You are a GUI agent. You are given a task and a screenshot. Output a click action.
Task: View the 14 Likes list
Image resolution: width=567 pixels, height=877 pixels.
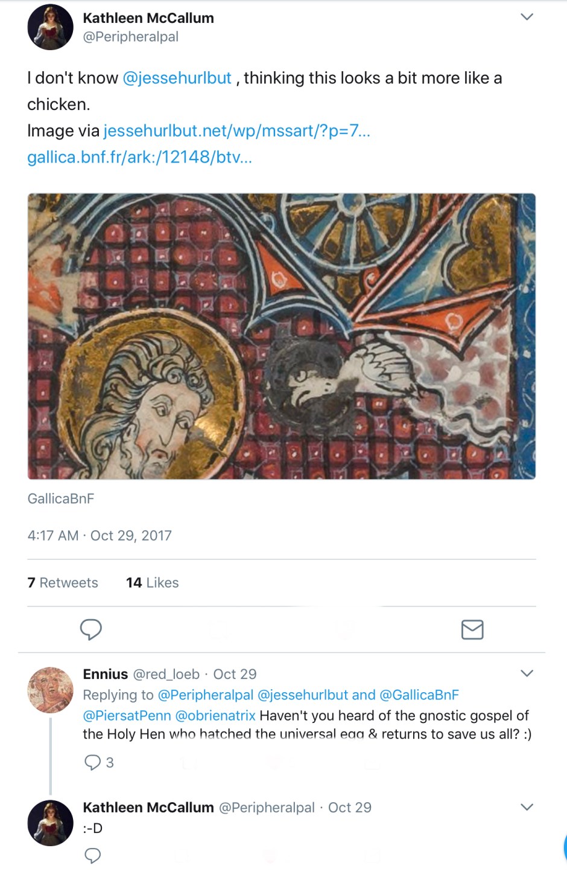point(152,583)
